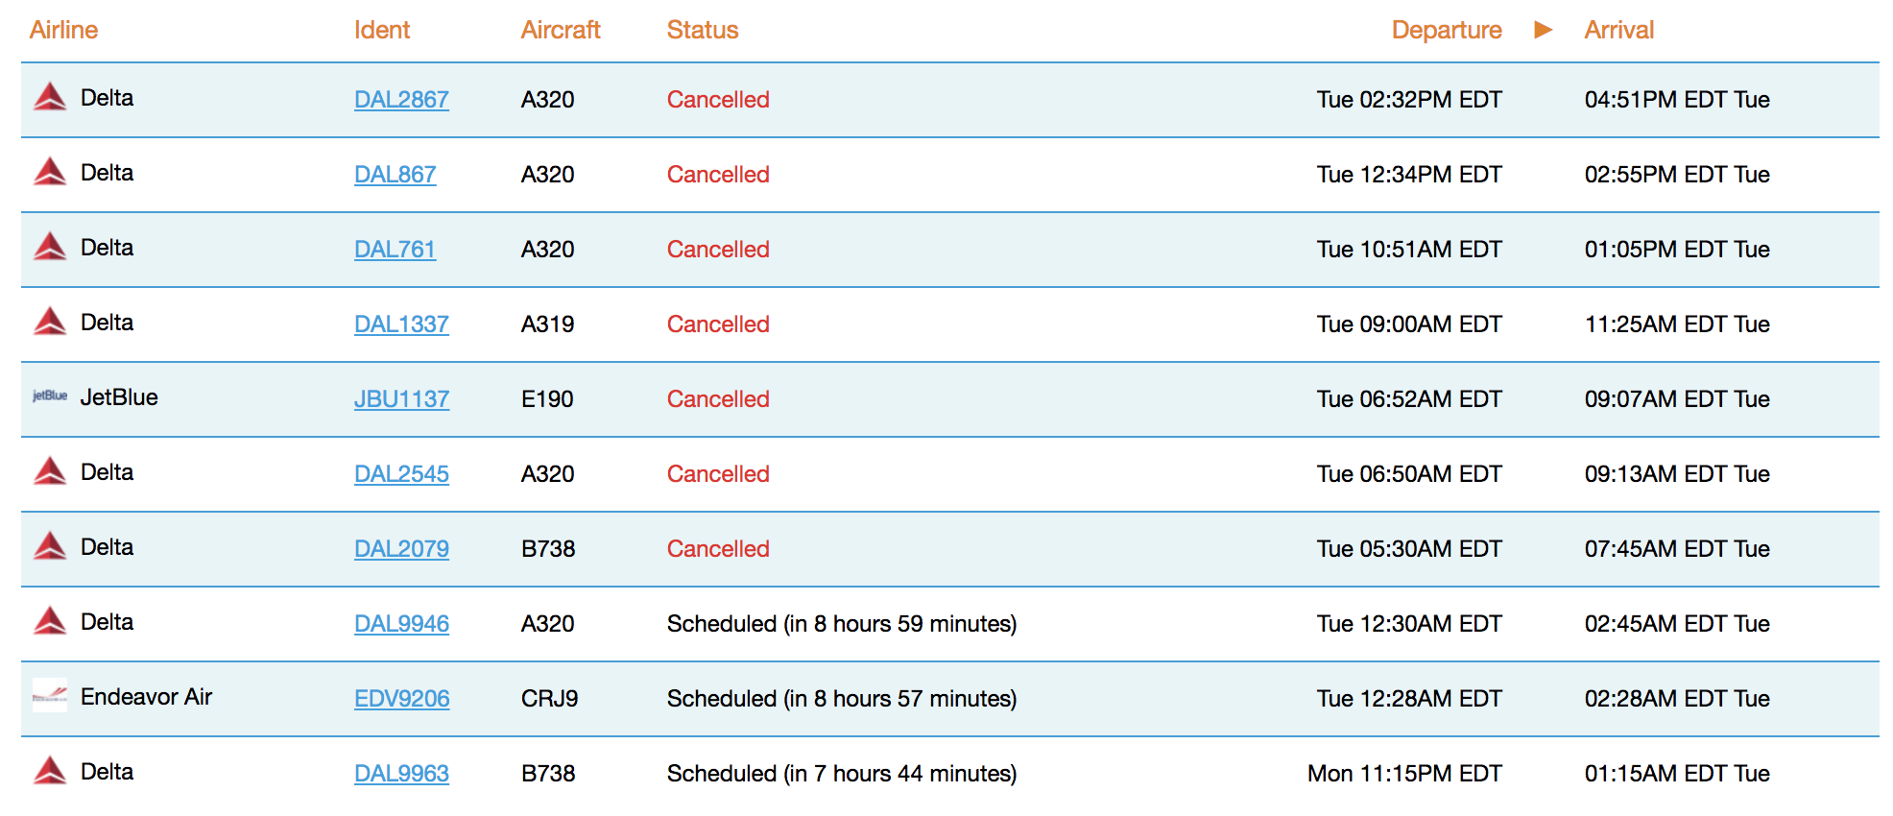Screen dimensions: 1893x816
Task: Sort table by Aircraft column
Action: tap(561, 30)
